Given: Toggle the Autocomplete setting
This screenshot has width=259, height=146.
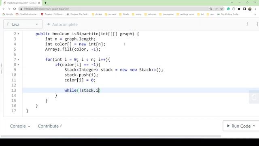Looking at the screenshot, I should (x=62, y=24).
